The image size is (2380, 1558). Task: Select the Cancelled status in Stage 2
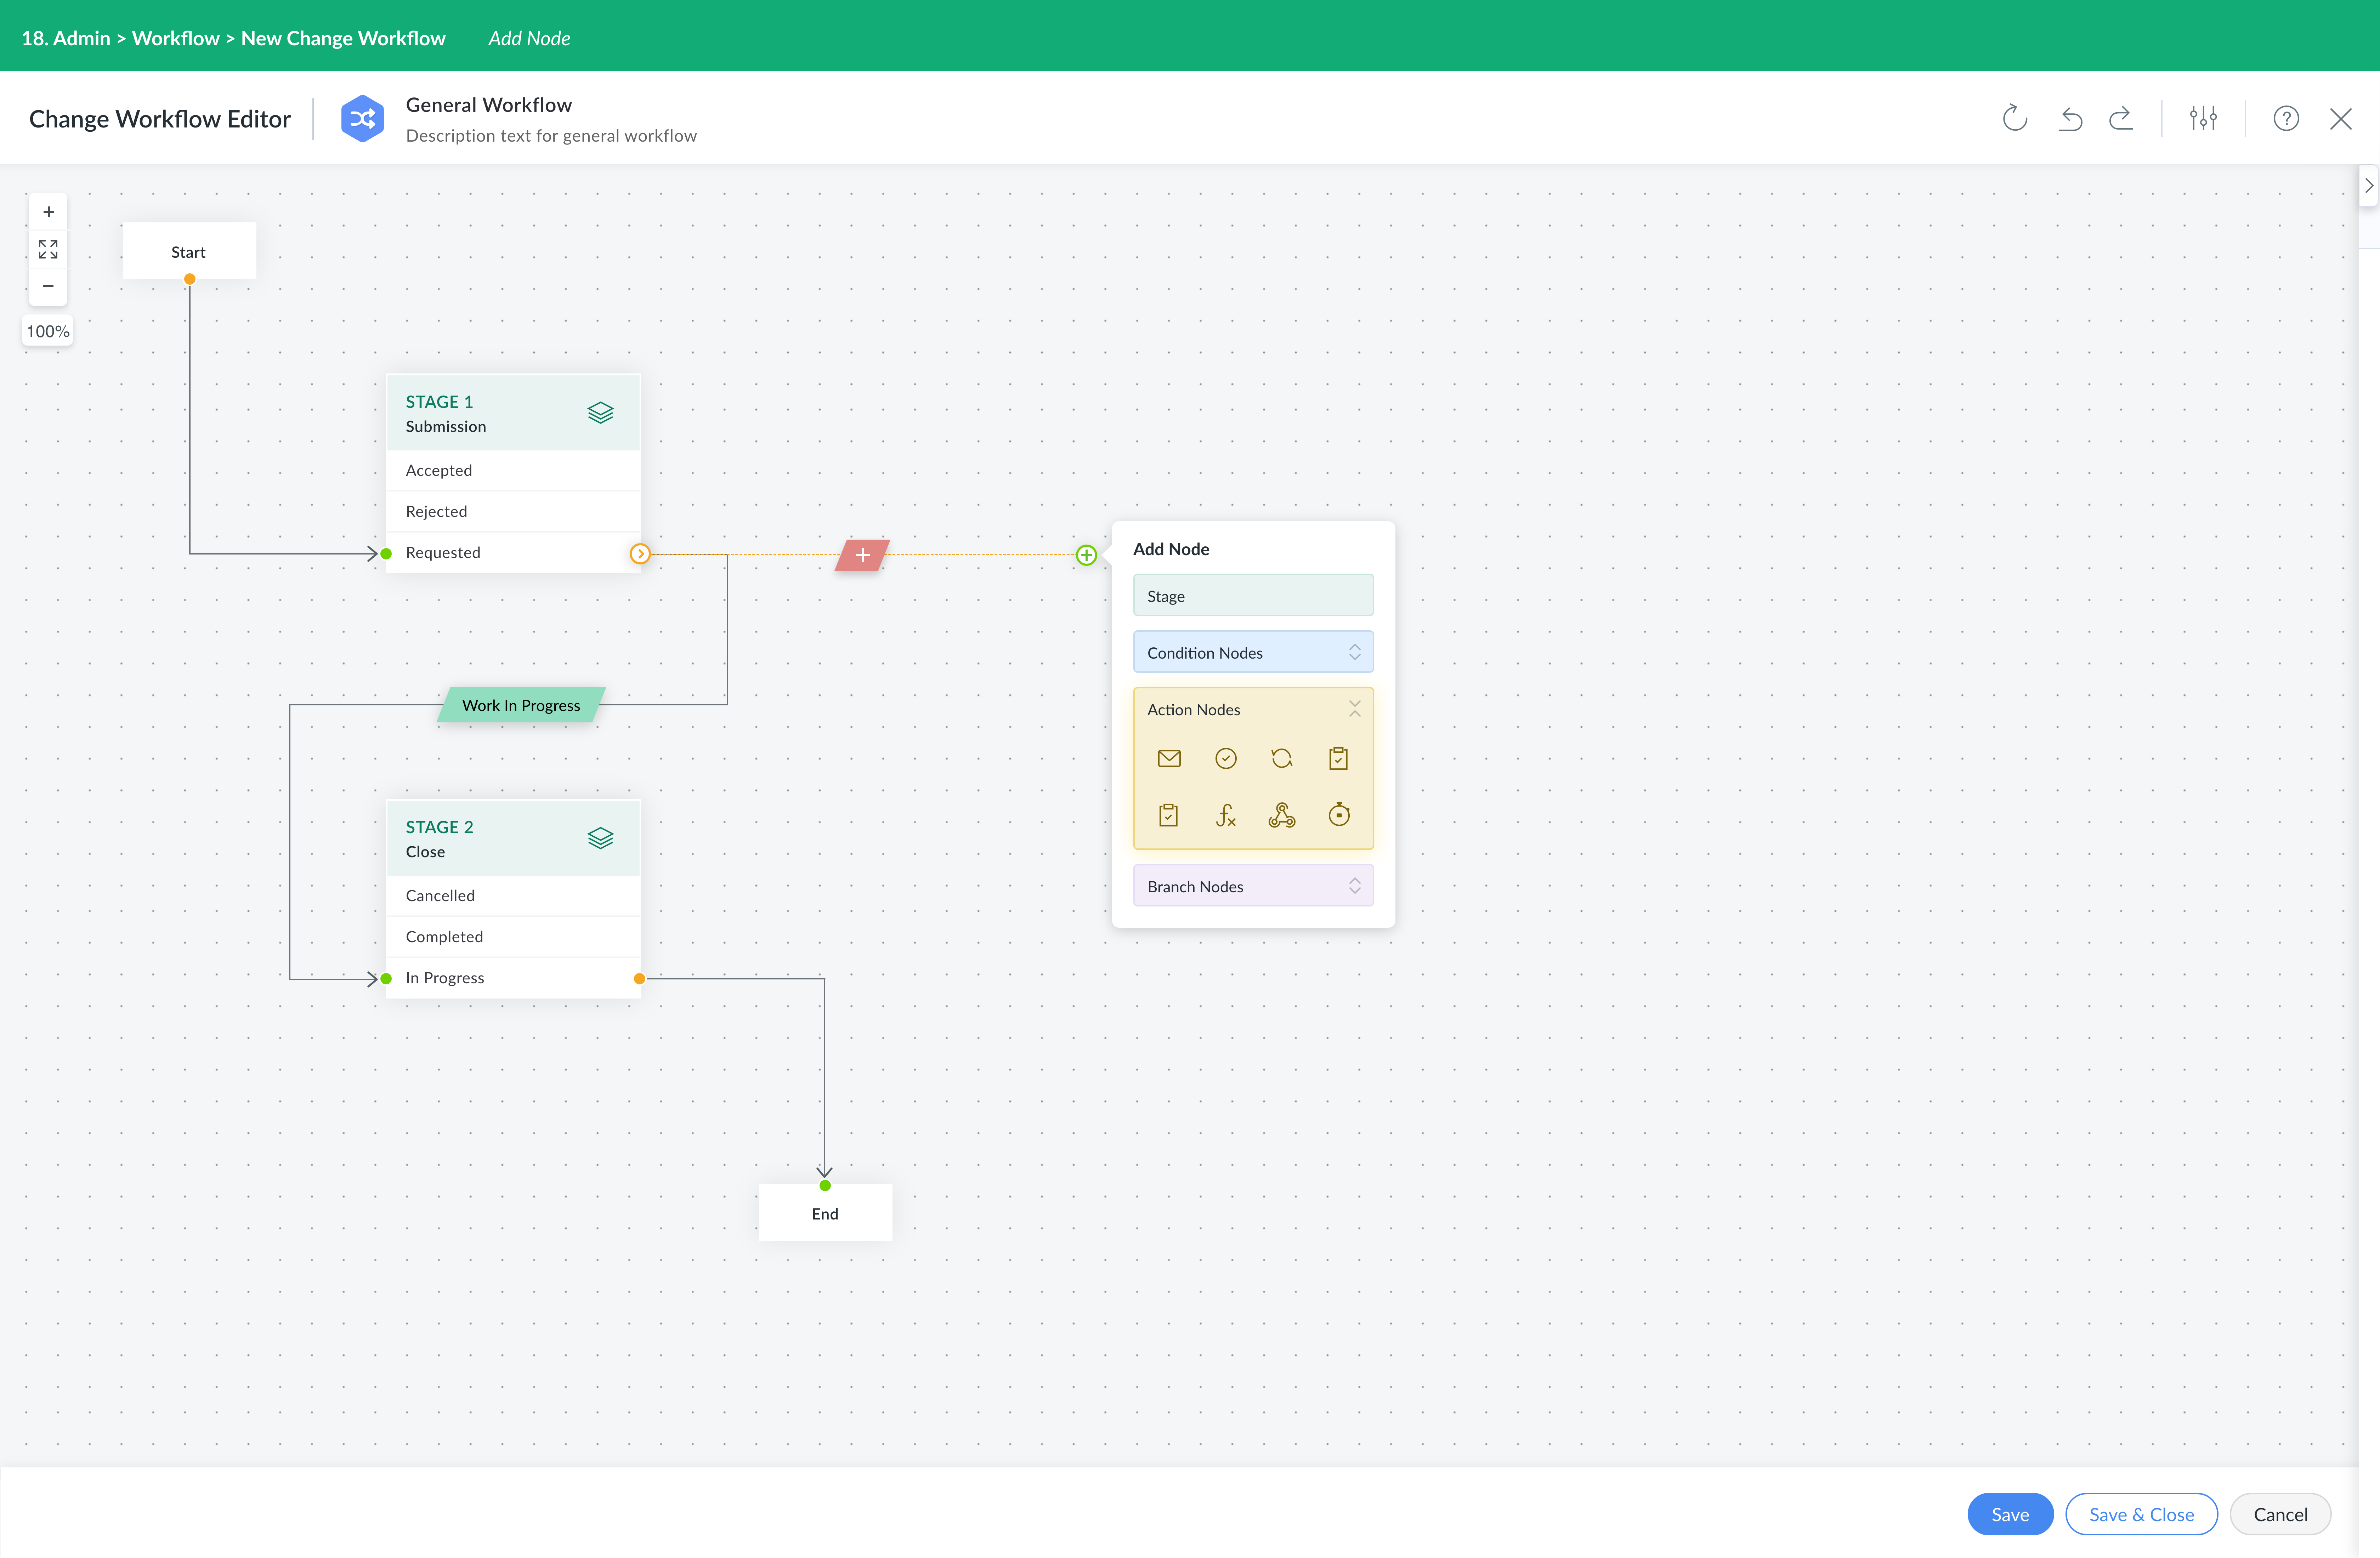(x=513, y=895)
